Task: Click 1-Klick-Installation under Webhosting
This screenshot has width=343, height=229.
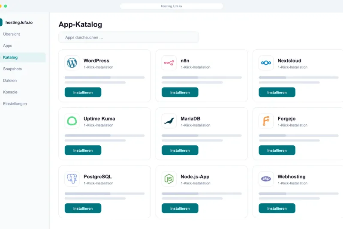Action: (292, 183)
